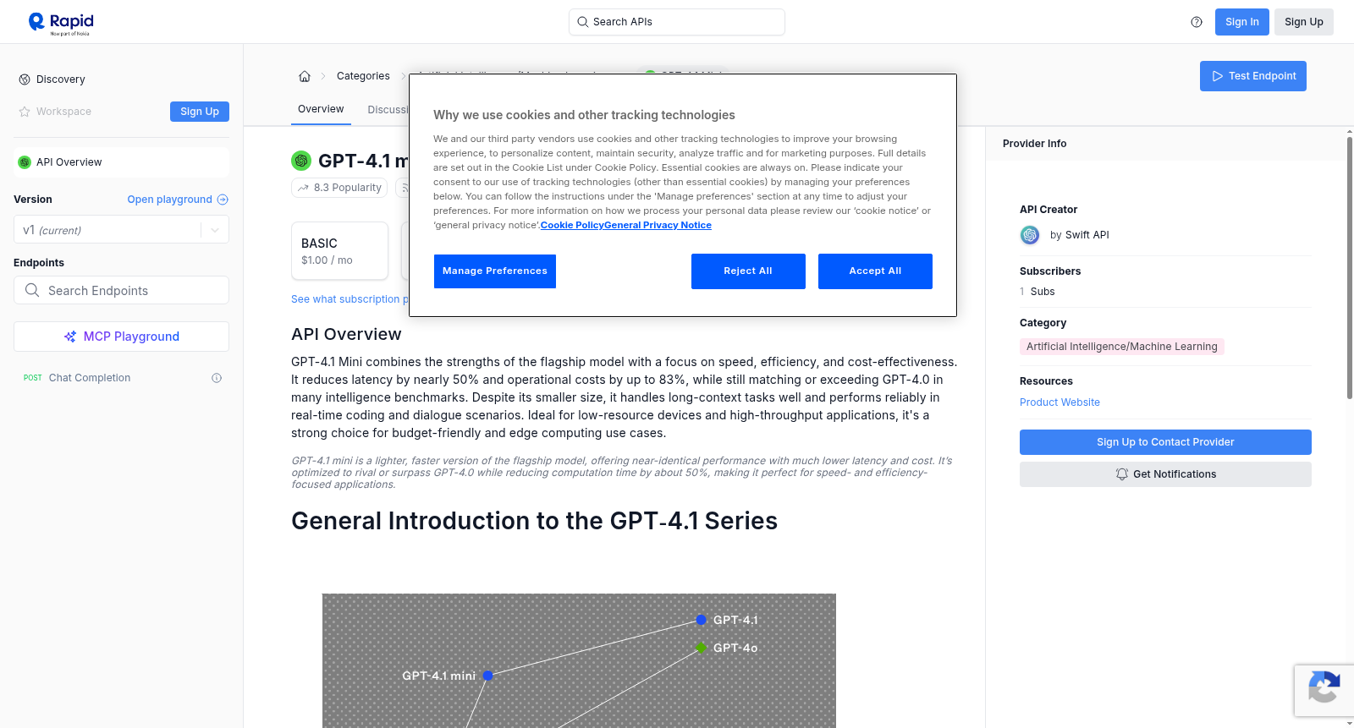The width and height of the screenshot is (1354, 728).
Task: Select the BASIC $1.00 / mo plan card
Action: (x=339, y=251)
